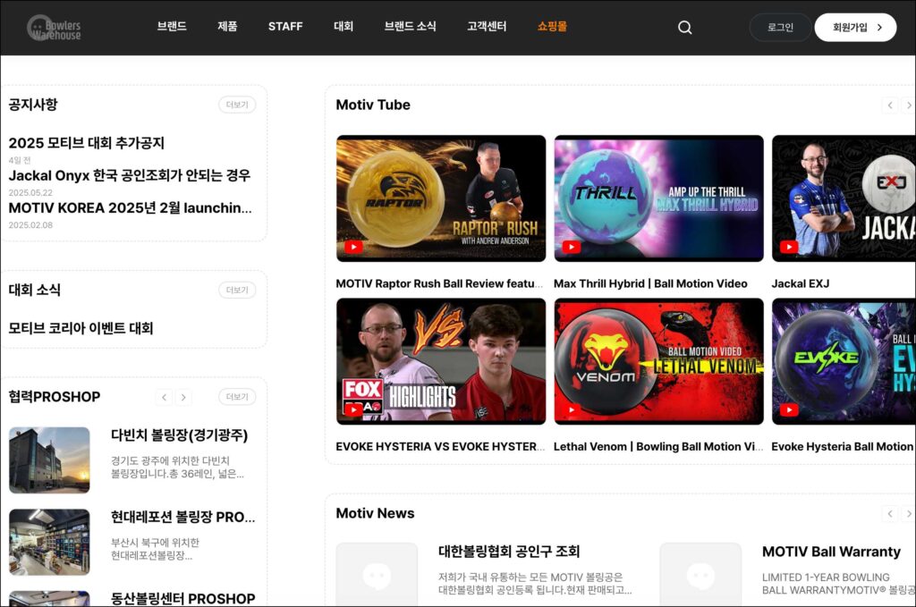Click the 대회 소식 section heading
The image size is (916, 607).
[35, 290]
